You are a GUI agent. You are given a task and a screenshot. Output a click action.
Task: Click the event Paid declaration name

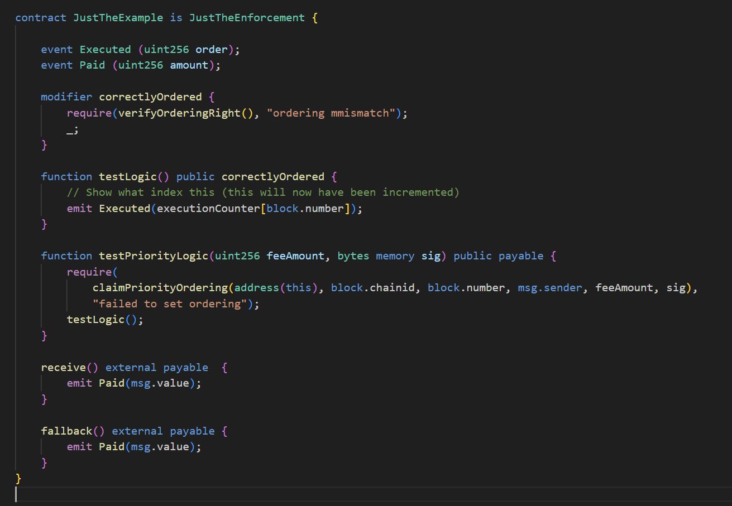pos(93,65)
